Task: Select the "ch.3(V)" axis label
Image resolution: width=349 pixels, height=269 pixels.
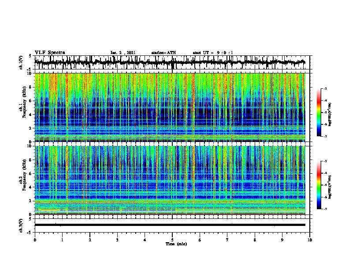Action: tap(21, 225)
